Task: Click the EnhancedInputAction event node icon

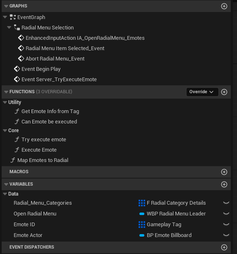Action: click(x=21, y=38)
